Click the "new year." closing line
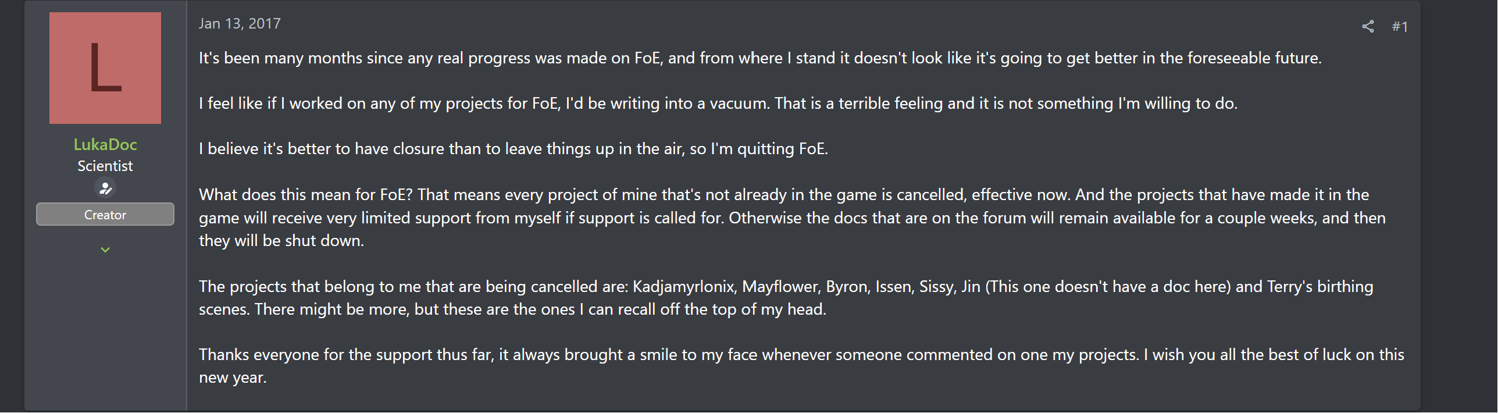This screenshot has width=1498, height=413. pos(233,378)
